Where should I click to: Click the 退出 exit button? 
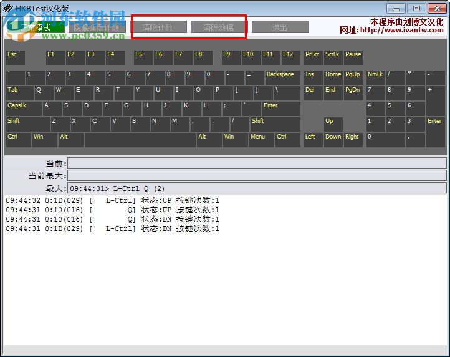pos(280,27)
